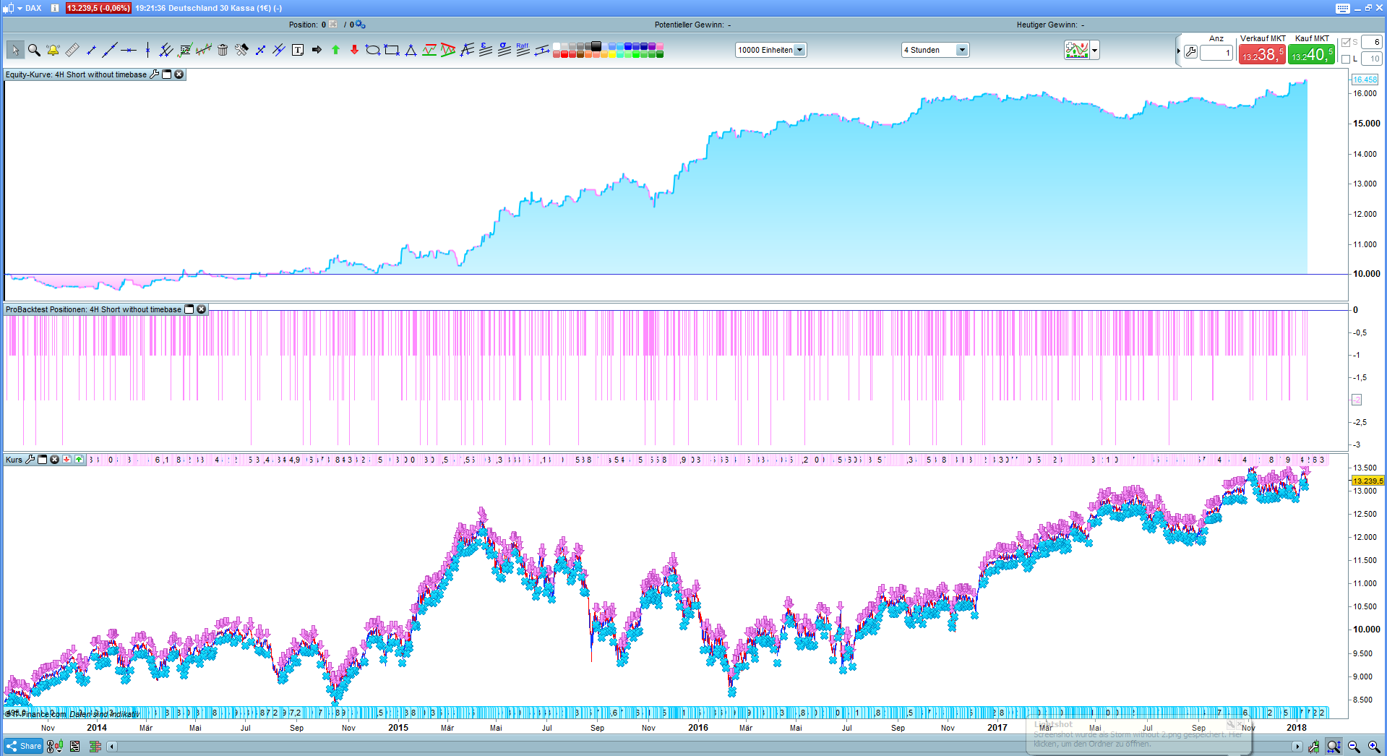The height and width of the screenshot is (756, 1387).
Task: Click the list view icon in bottom bar
Action: (74, 747)
